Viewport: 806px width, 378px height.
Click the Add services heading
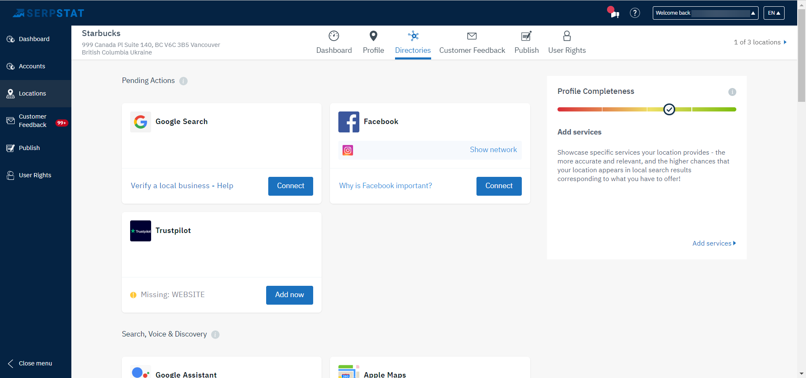pos(579,132)
